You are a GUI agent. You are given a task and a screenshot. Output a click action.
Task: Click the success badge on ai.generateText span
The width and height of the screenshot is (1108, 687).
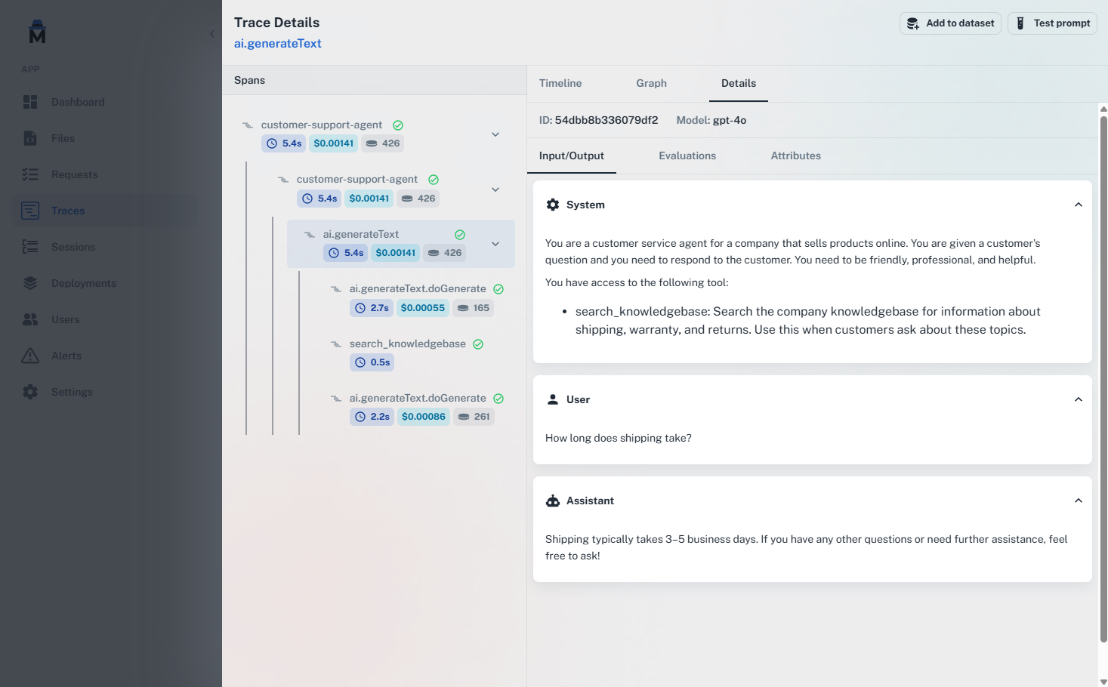[460, 234]
